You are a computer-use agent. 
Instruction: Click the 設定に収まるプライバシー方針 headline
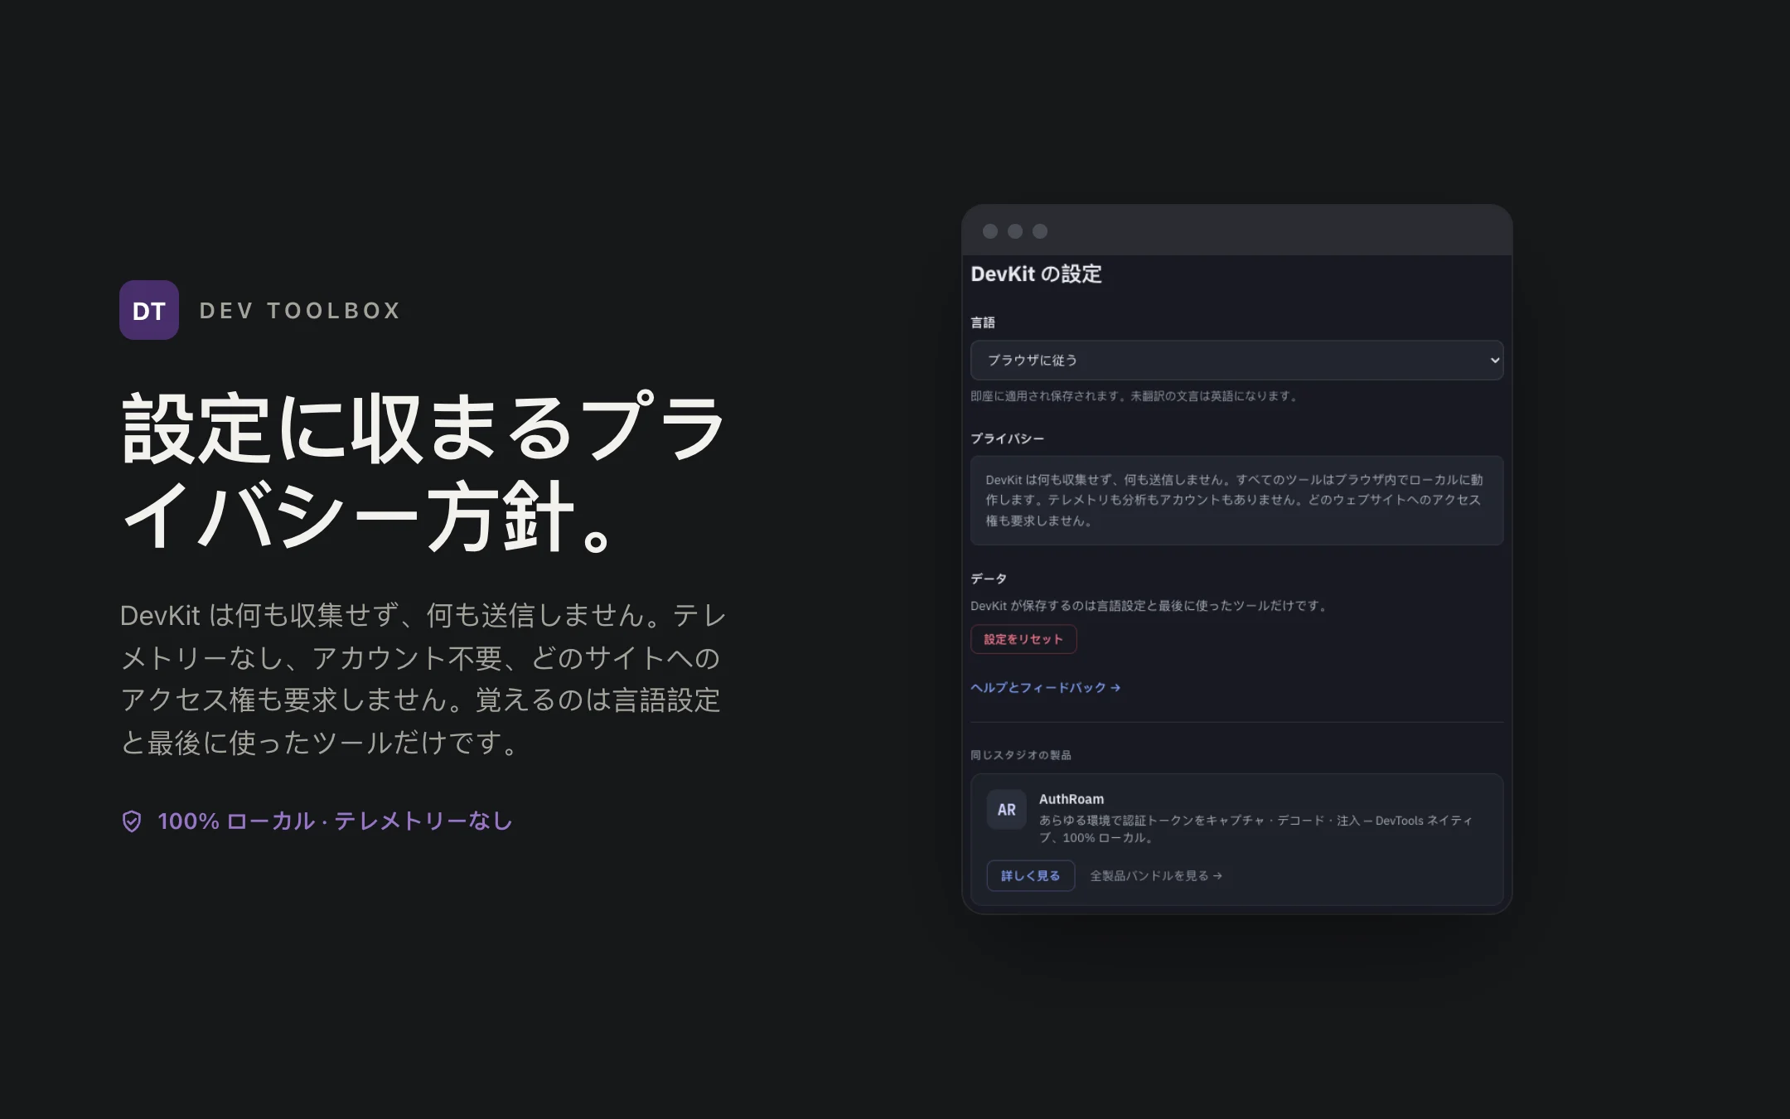coord(423,472)
